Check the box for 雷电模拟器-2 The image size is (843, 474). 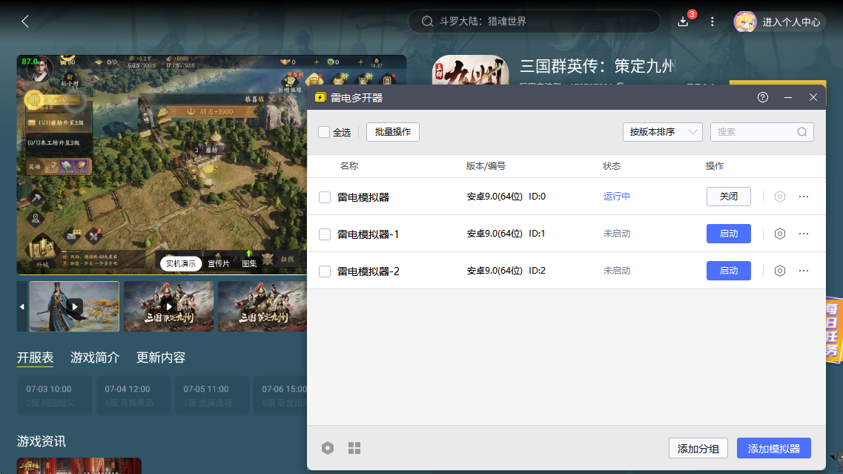tap(325, 271)
